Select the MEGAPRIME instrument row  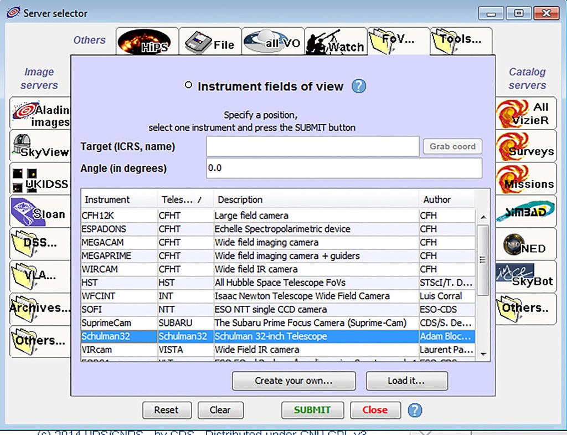tap(278, 256)
